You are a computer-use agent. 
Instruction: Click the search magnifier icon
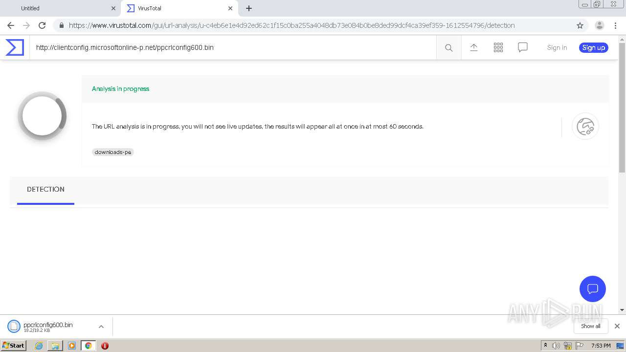click(449, 47)
